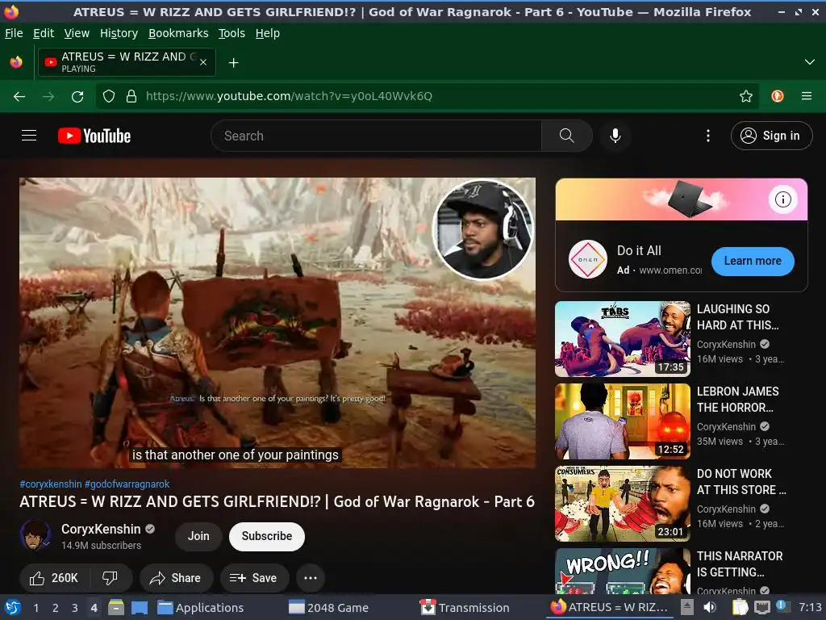
Task: Open the Edit menu
Action: coord(44,33)
